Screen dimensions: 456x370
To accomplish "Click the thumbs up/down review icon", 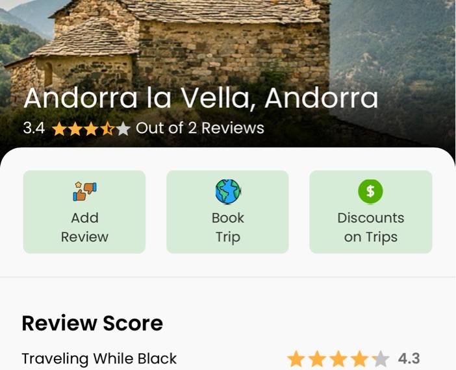I will (x=84, y=191).
